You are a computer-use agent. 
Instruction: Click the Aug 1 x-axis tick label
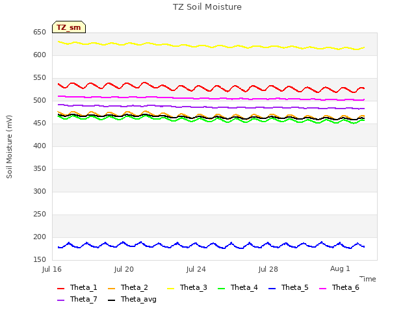(340, 268)
